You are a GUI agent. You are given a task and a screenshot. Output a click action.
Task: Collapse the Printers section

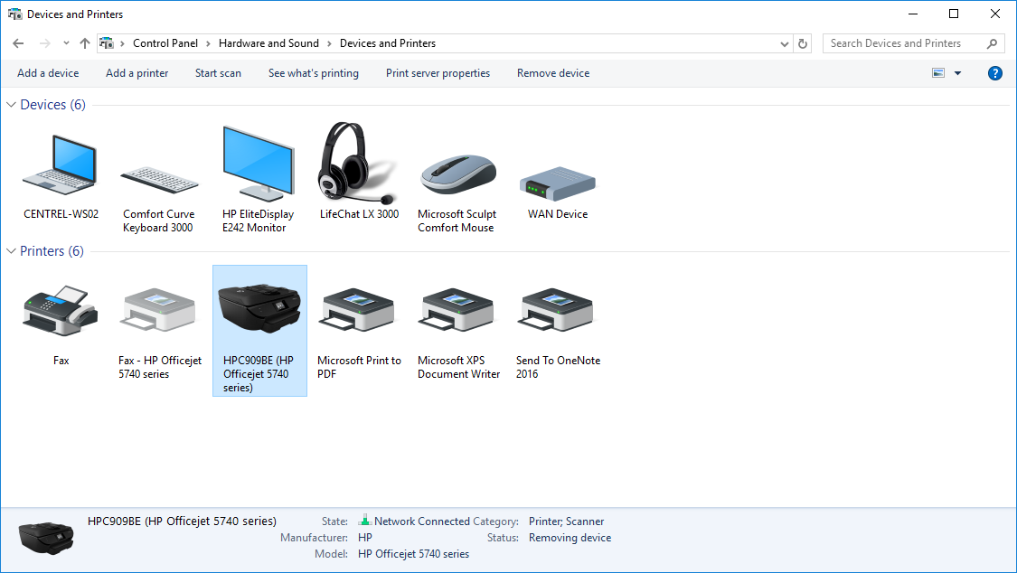click(10, 250)
